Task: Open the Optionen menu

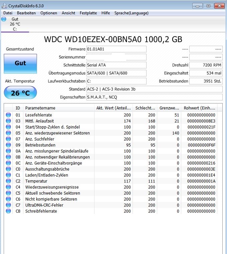Action: tap(49, 13)
